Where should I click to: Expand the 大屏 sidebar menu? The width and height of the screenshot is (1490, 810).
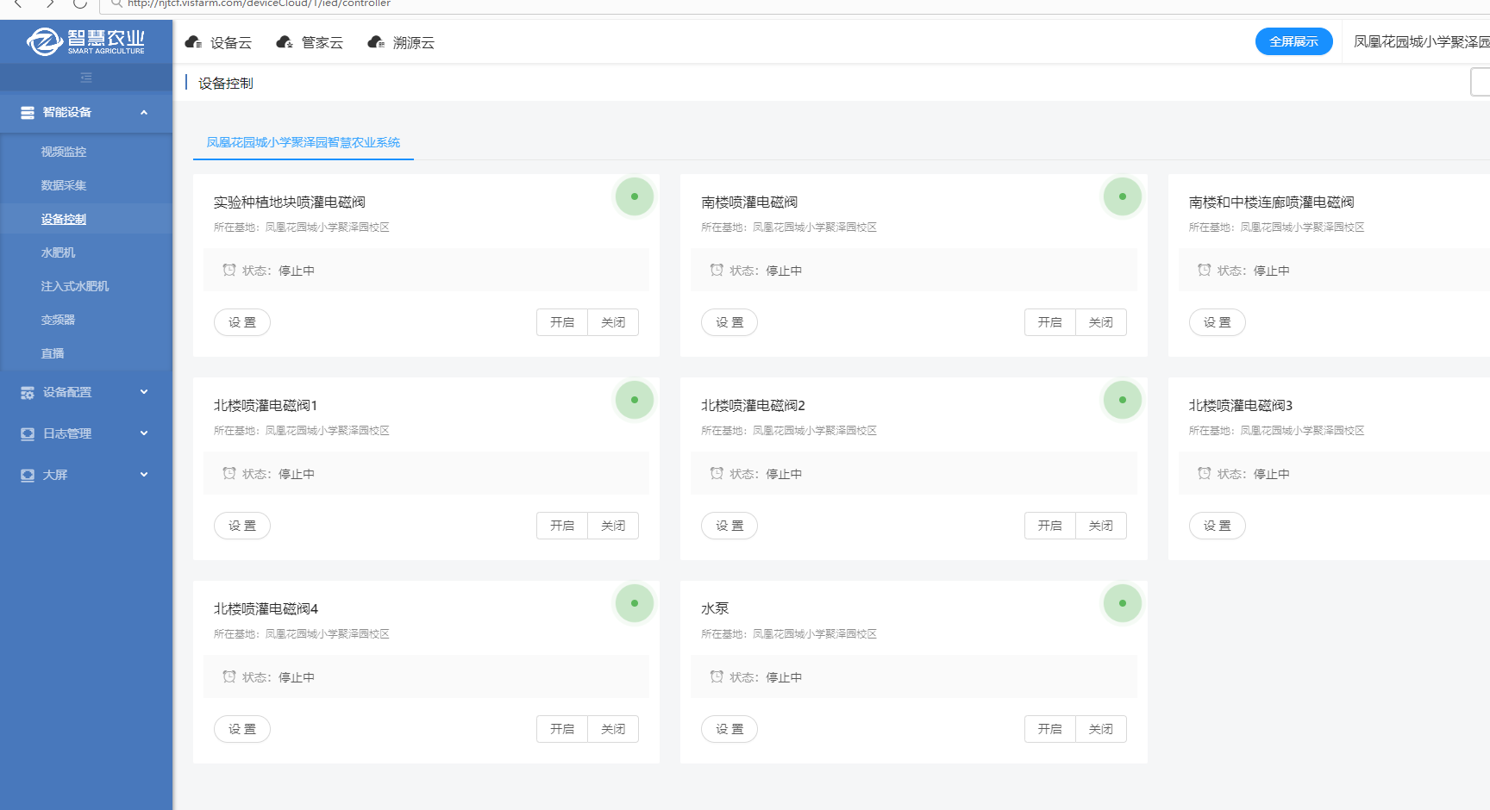point(144,475)
